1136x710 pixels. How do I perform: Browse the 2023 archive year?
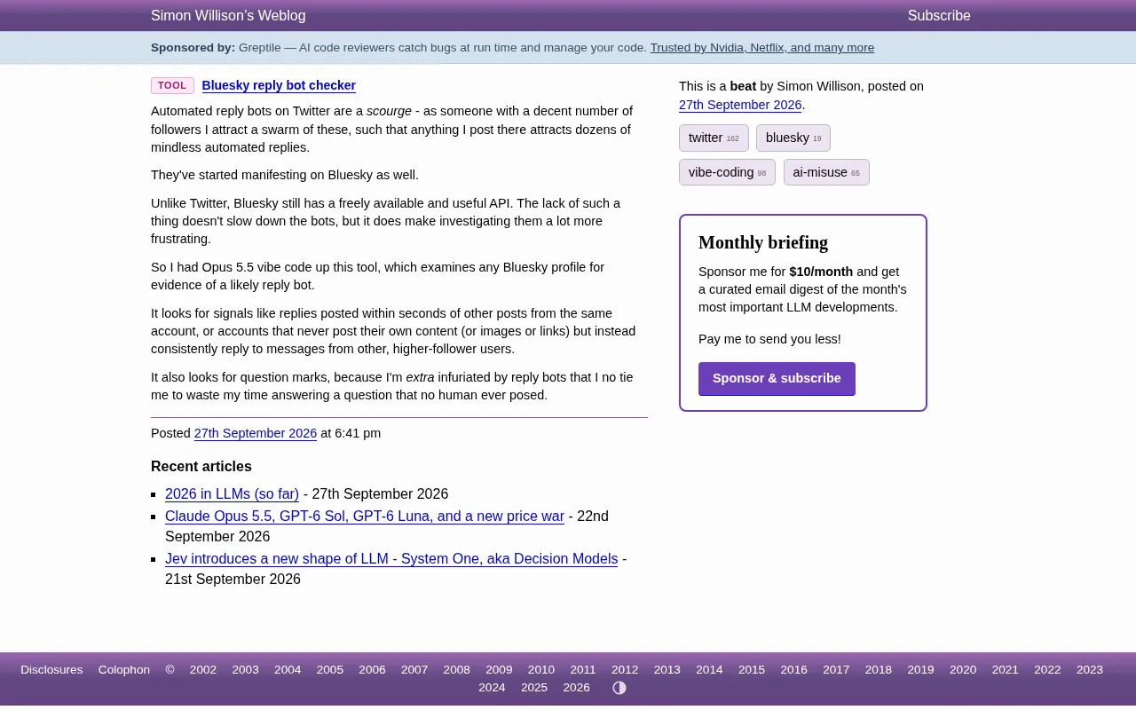1090,670
